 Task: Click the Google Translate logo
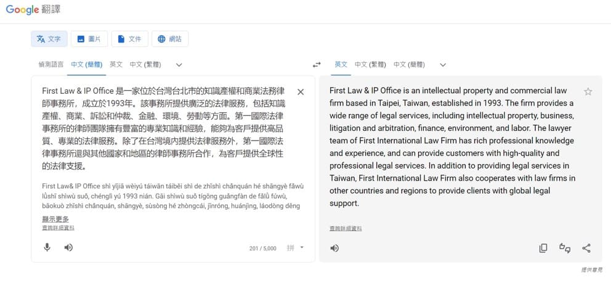pyautogui.click(x=33, y=10)
